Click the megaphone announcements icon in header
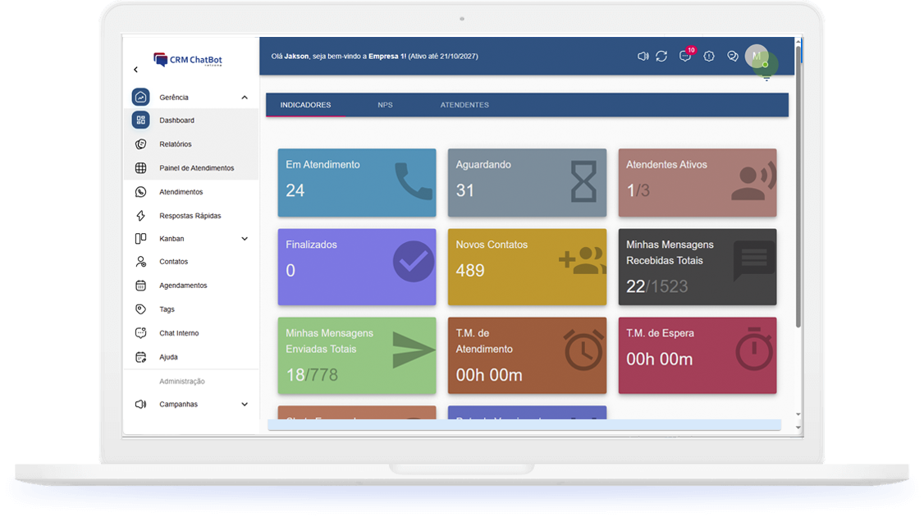924x517 pixels. (x=643, y=56)
